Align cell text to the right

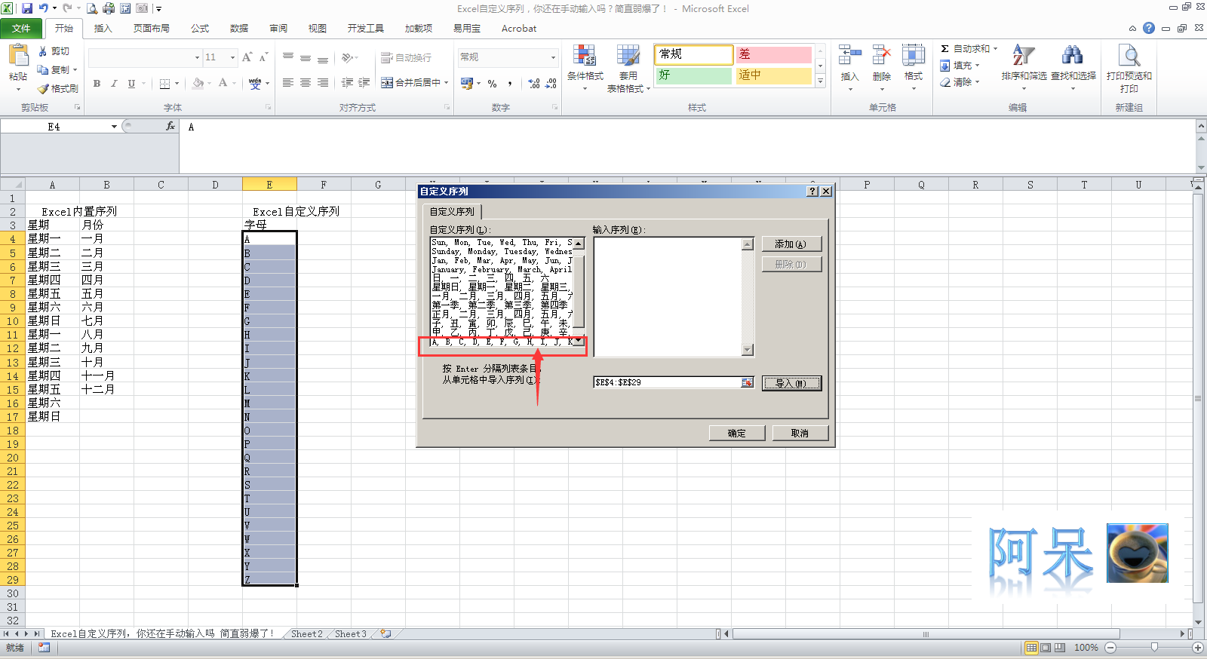point(323,83)
